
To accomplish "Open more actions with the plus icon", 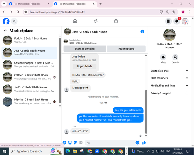I will point(64,143).
